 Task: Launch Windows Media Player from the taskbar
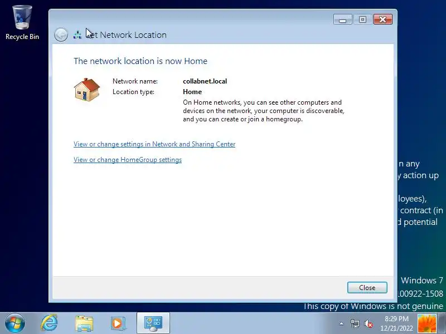point(118,323)
